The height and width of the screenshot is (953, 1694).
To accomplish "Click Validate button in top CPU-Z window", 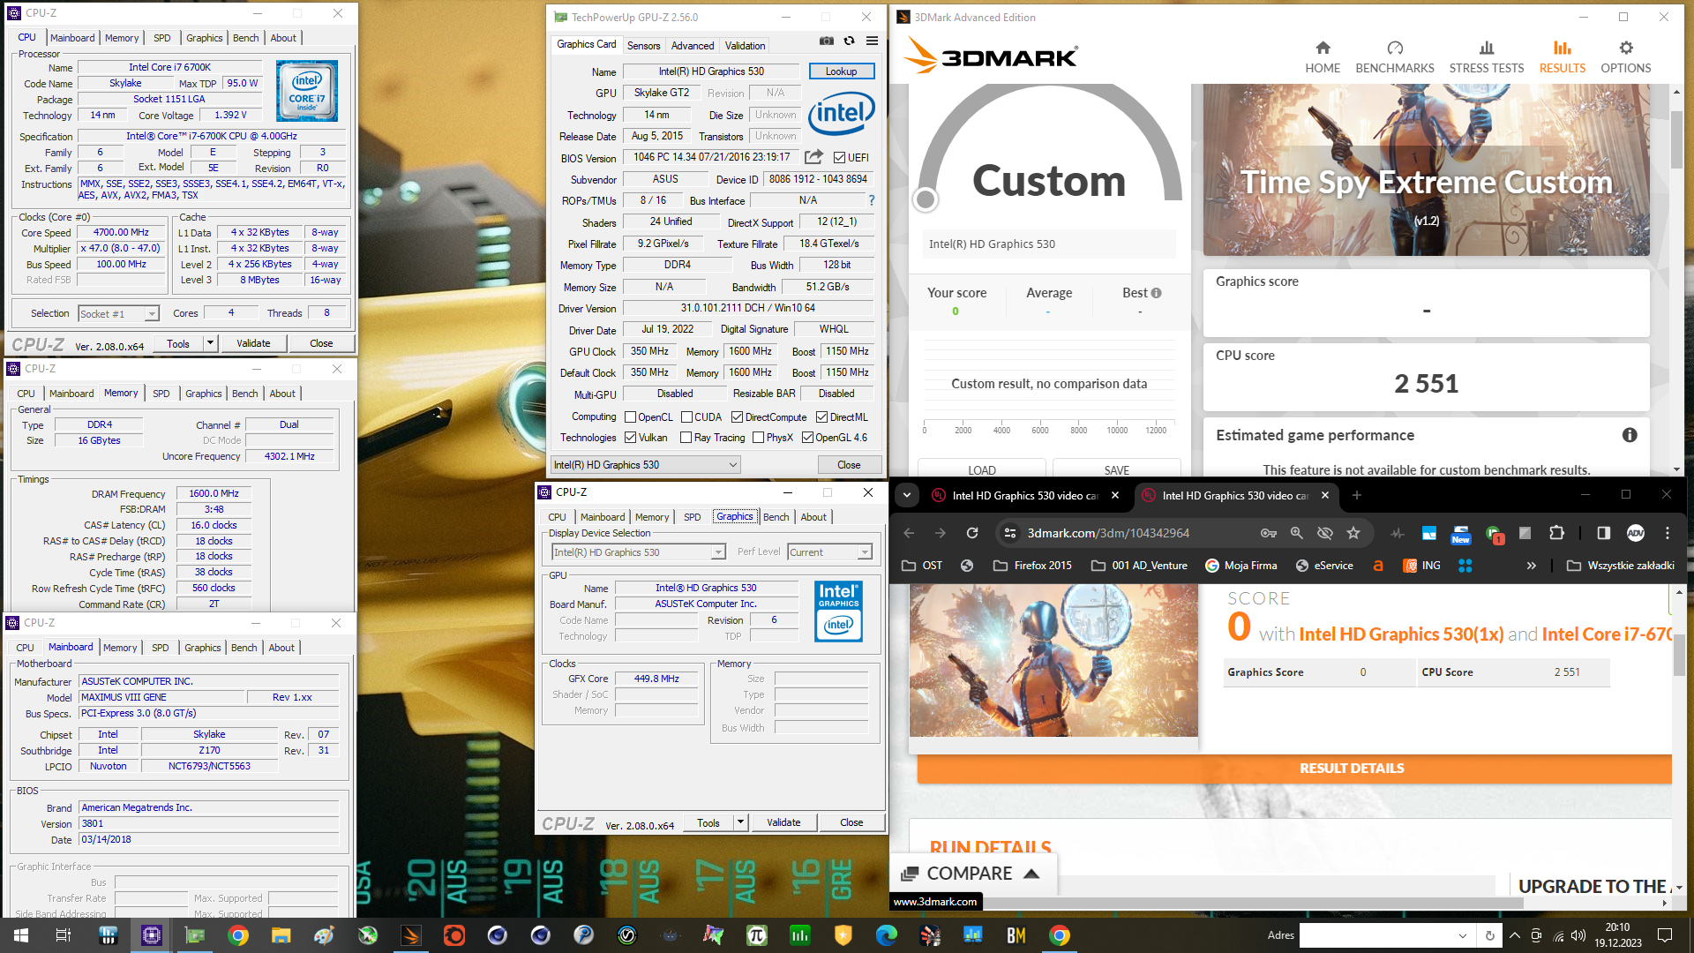I will (253, 343).
